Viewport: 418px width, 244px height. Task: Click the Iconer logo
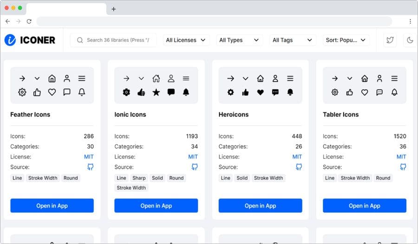click(30, 40)
